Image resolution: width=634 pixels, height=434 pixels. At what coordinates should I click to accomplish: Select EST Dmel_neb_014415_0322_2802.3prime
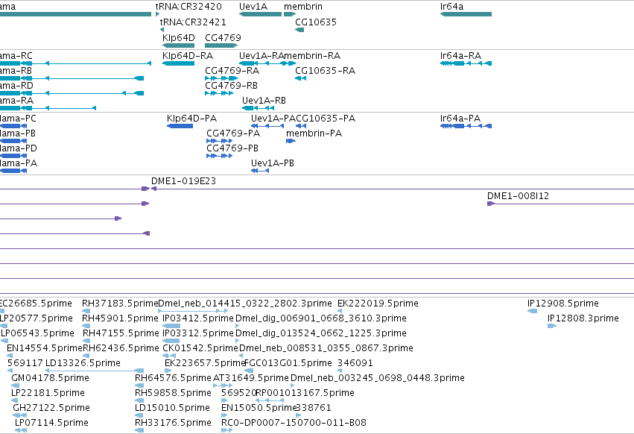pos(193,311)
